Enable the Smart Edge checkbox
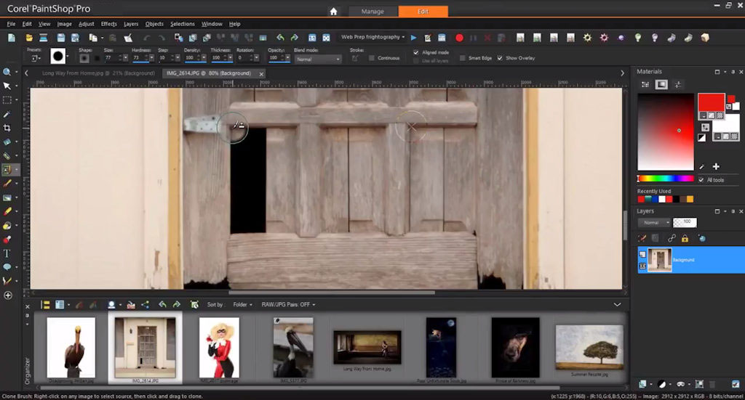The image size is (745, 400). (x=462, y=58)
